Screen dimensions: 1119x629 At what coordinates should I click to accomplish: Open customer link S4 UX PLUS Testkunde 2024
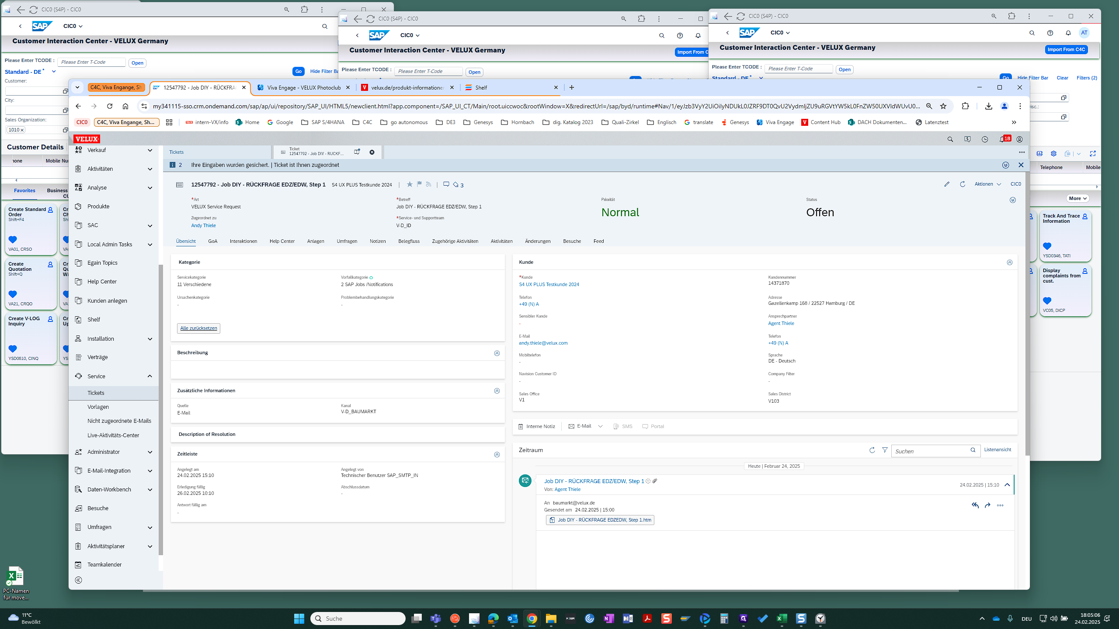(549, 284)
